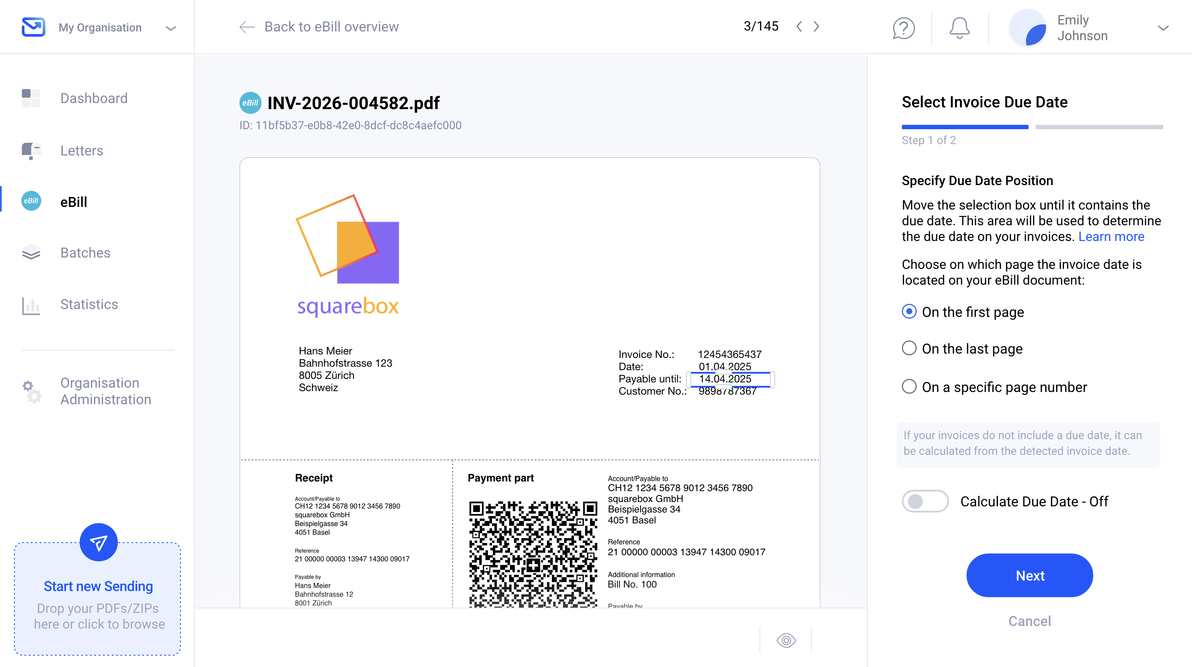1192x667 pixels.
Task: Select On the first page option
Action: click(963, 312)
